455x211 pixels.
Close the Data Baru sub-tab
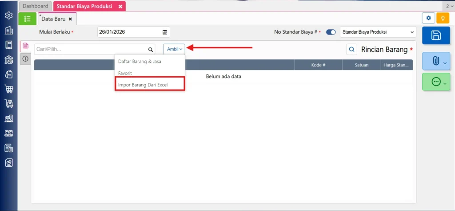click(70, 19)
